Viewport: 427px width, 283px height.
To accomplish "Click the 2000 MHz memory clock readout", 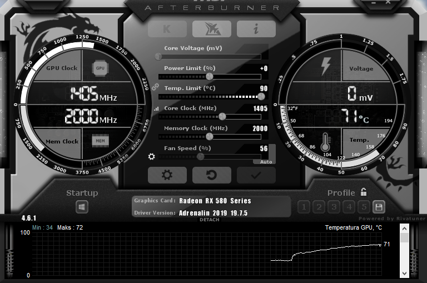I will (91, 116).
